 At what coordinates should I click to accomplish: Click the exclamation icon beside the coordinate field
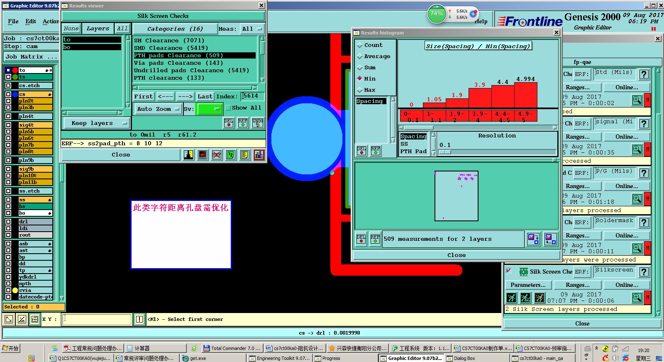point(139,319)
